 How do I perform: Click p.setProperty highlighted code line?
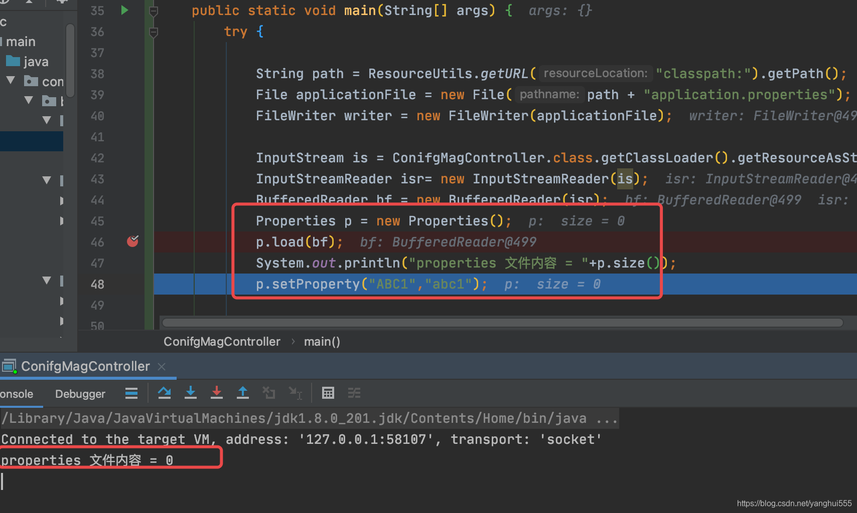[x=371, y=284]
